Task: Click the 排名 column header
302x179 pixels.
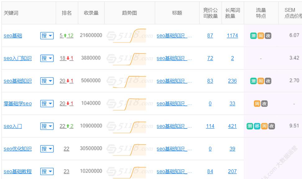Action: pyautogui.click(x=66, y=13)
